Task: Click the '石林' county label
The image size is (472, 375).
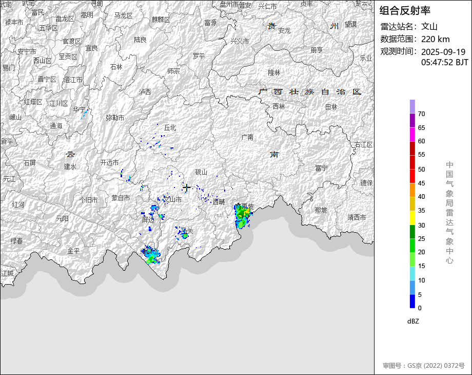Action: (116, 67)
